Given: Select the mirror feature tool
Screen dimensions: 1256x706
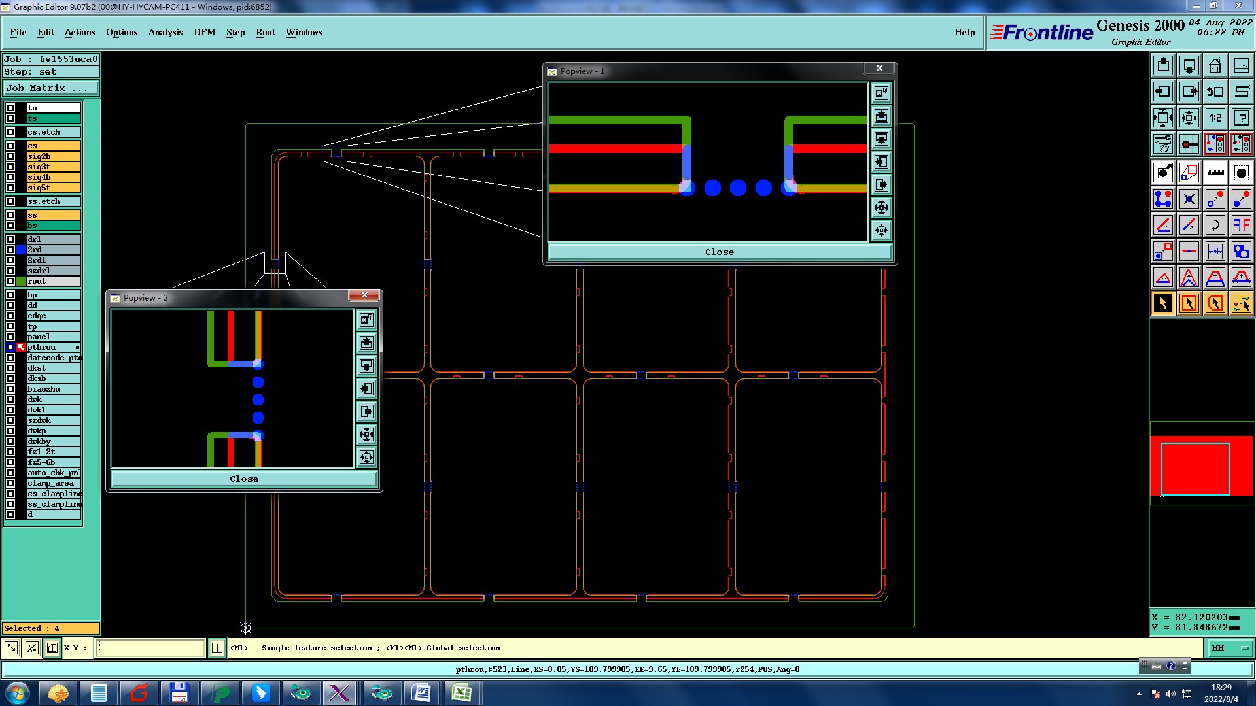Looking at the screenshot, I should click(x=1241, y=225).
